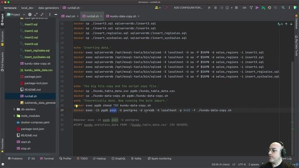This screenshot has height=168, width=299.
Task: Run the current configuration with play icon
Action: [209, 8]
